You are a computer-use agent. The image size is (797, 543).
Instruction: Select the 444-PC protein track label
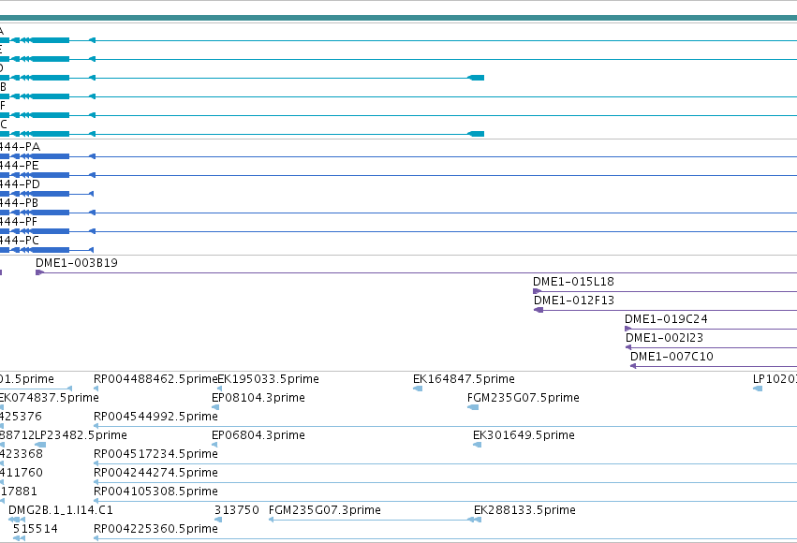(x=20, y=241)
